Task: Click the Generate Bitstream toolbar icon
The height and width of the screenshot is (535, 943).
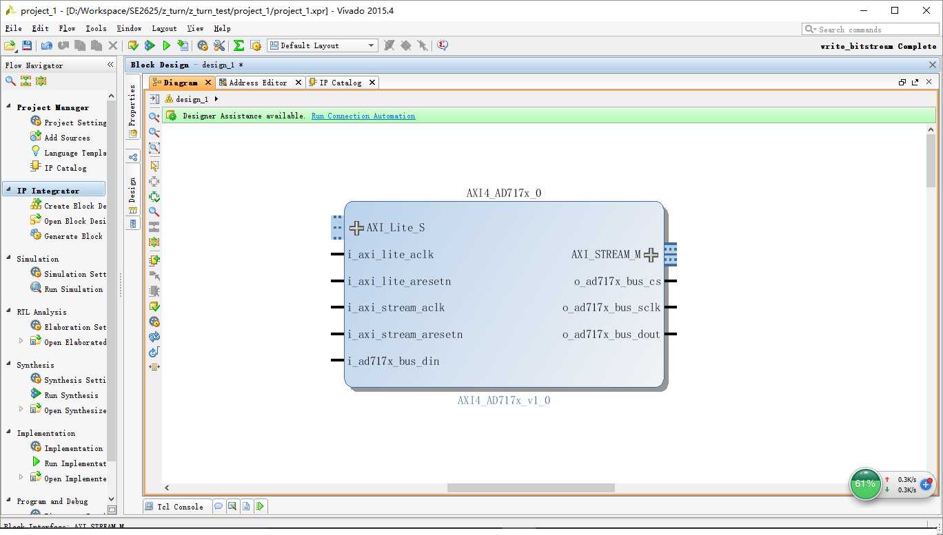Action: pos(183,45)
